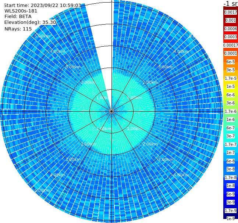Click the 1.7e-6 colorbar label
This screenshot has width=238, height=223.
231,111
